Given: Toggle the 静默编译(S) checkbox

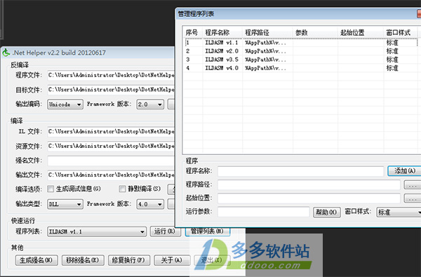Looking at the screenshot, I should tap(122, 189).
